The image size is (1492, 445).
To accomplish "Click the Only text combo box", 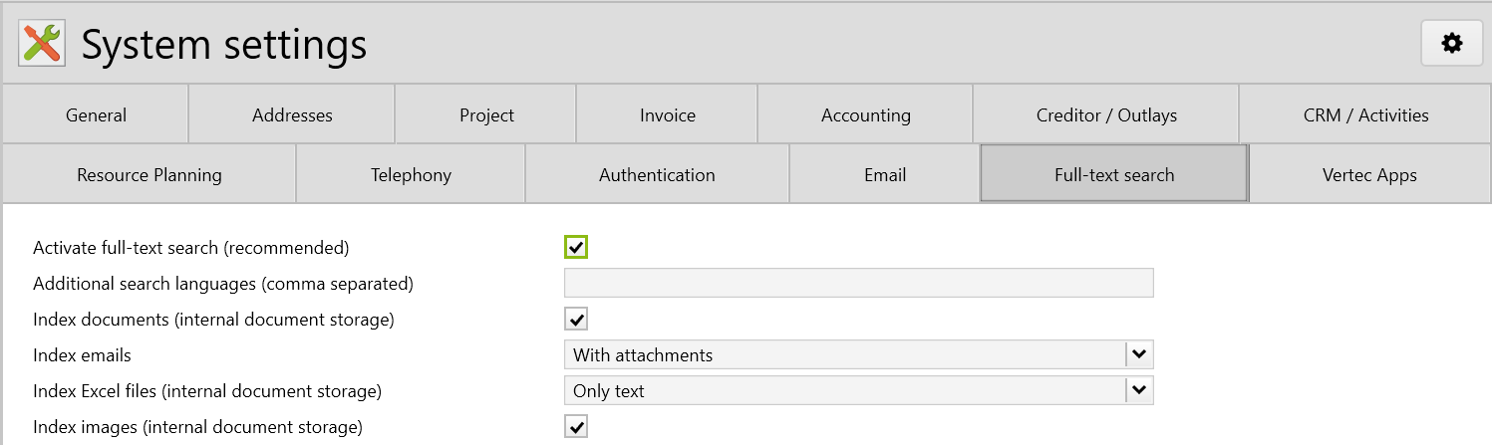I will point(844,391).
